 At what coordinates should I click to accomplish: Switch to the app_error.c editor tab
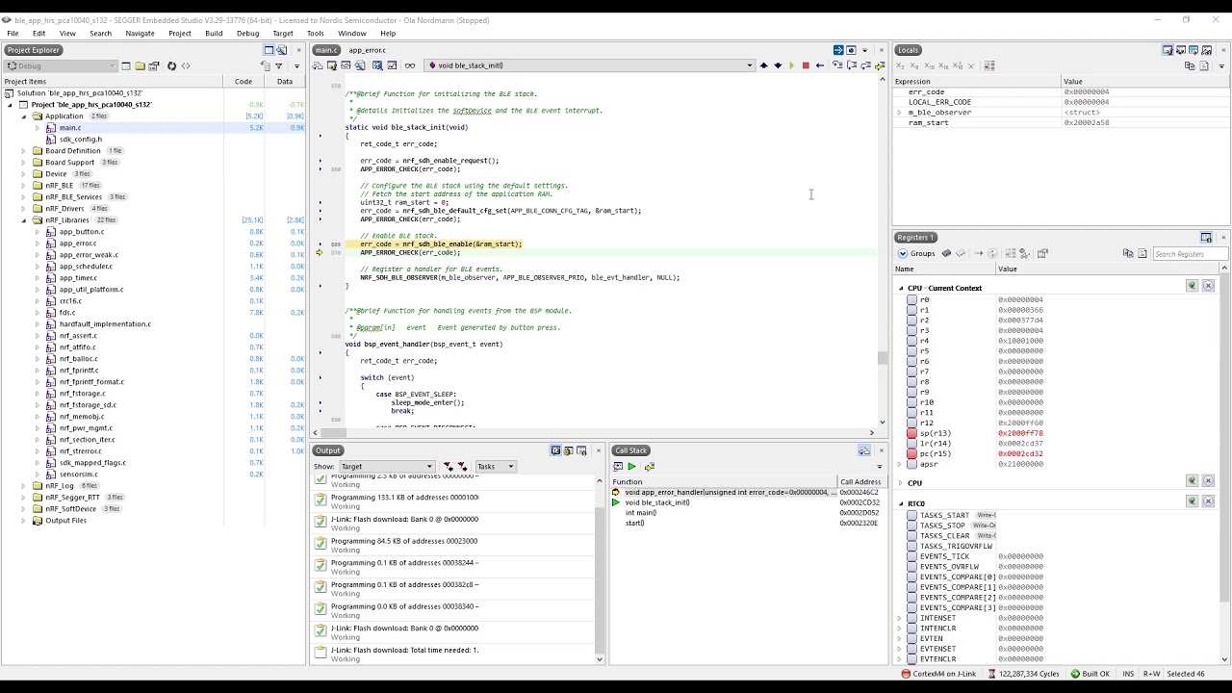coord(367,50)
